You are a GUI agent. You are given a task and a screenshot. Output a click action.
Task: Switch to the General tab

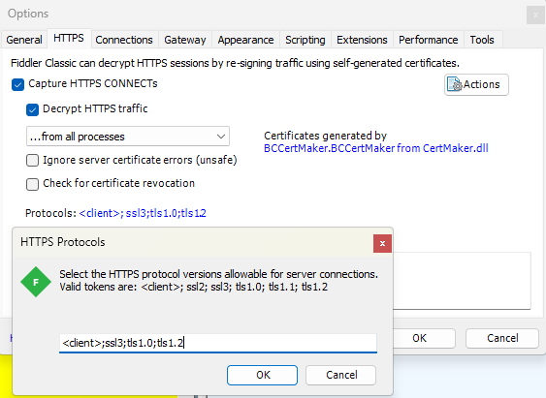[x=24, y=40]
